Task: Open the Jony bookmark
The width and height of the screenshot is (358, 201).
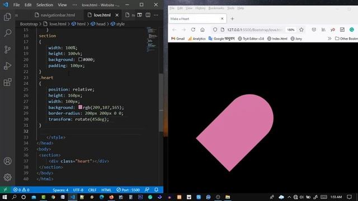Action: 296,39
